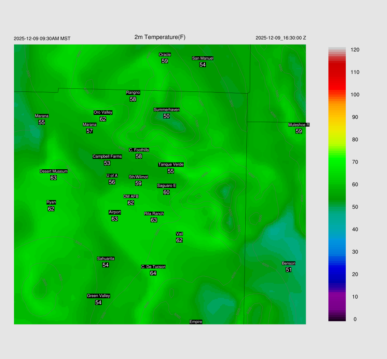Select the Oracle station label

[164, 55]
